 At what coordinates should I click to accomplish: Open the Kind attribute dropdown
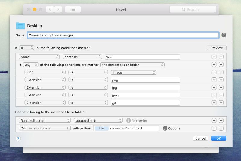(45, 72)
